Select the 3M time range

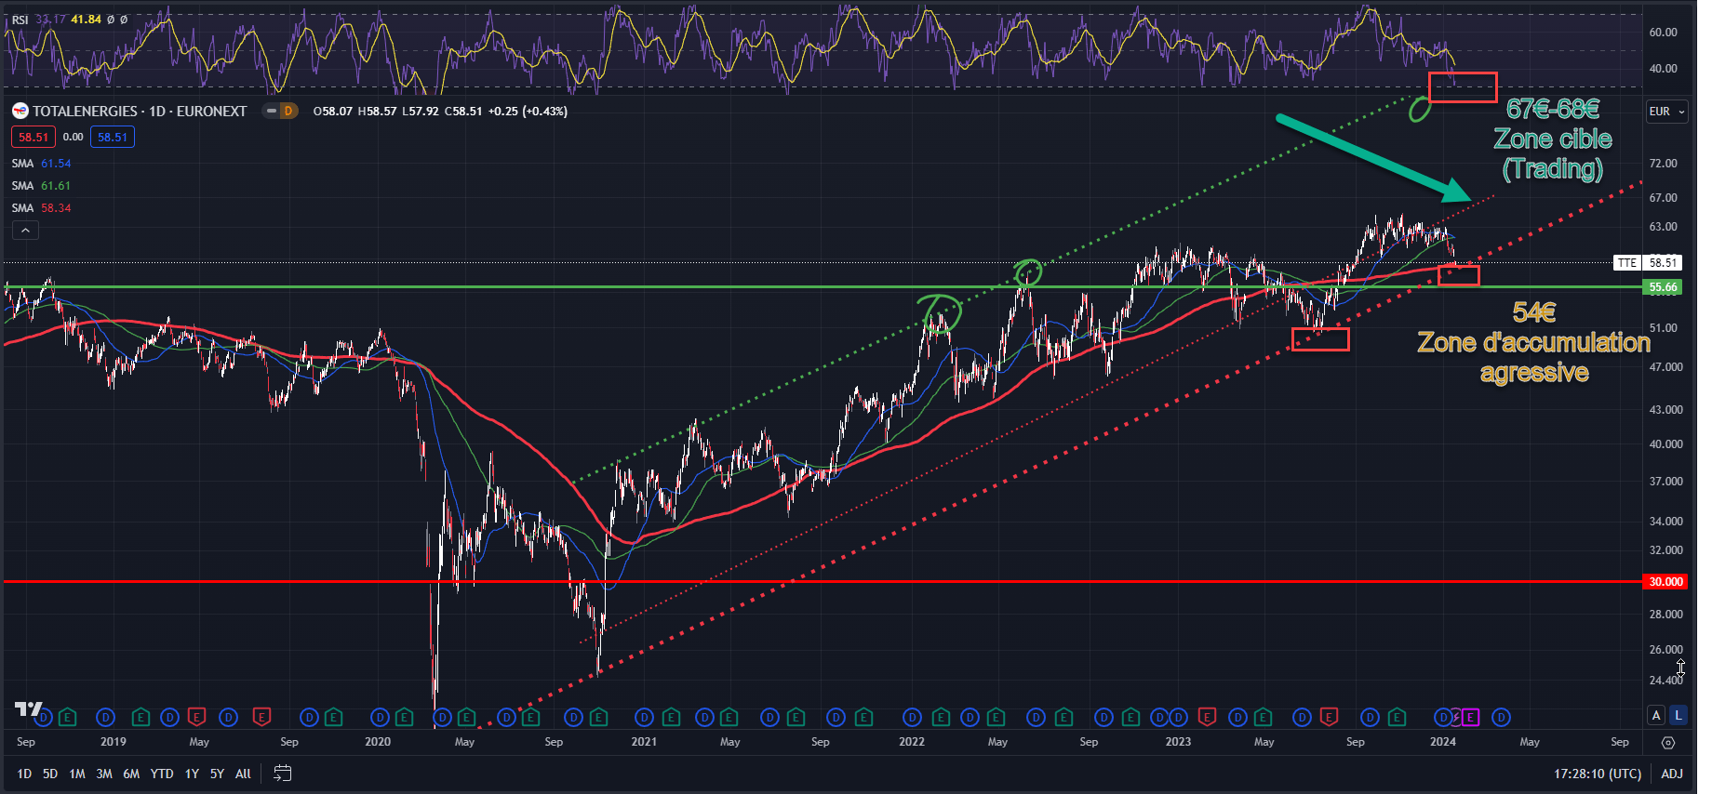104,774
